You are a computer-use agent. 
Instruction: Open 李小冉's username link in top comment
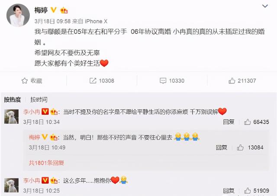coord(32,112)
